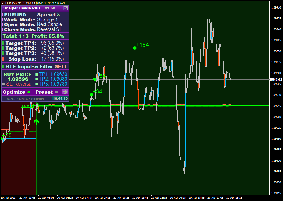This screenshot has width=283, height=201.
Task: Open the chart dropdown triangle beside EURUSD,M5
Action: (3, 3)
